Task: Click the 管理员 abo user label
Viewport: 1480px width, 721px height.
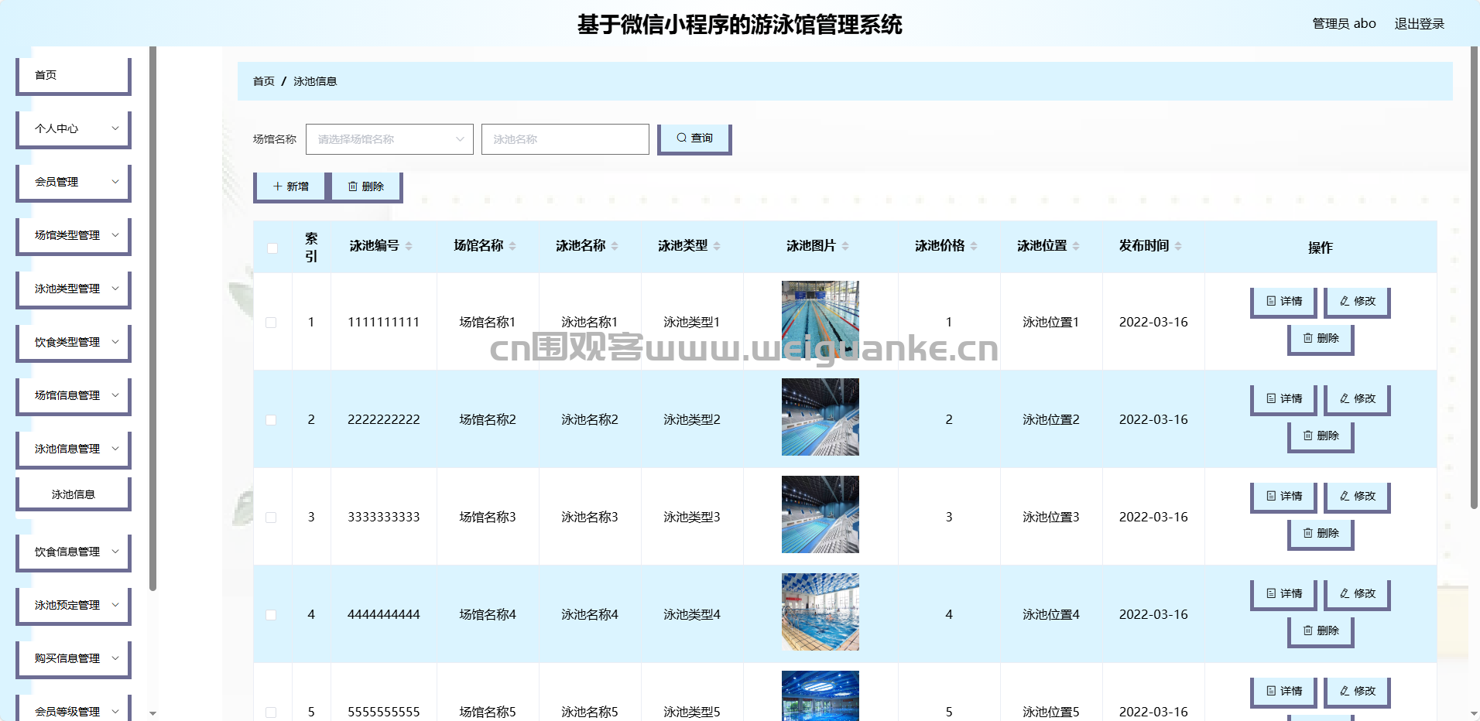Action: [1344, 24]
